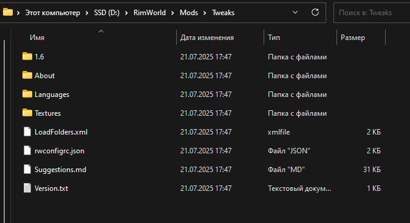Click the sort arrow above Имя
The width and height of the screenshot is (410, 223).
(101, 32)
